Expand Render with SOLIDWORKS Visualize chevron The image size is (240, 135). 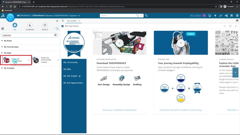(x=58, y=60)
